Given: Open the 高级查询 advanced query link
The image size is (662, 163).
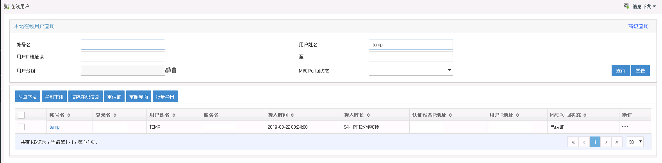Looking at the screenshot, I should pyautogui.click(x=638, y=26).
